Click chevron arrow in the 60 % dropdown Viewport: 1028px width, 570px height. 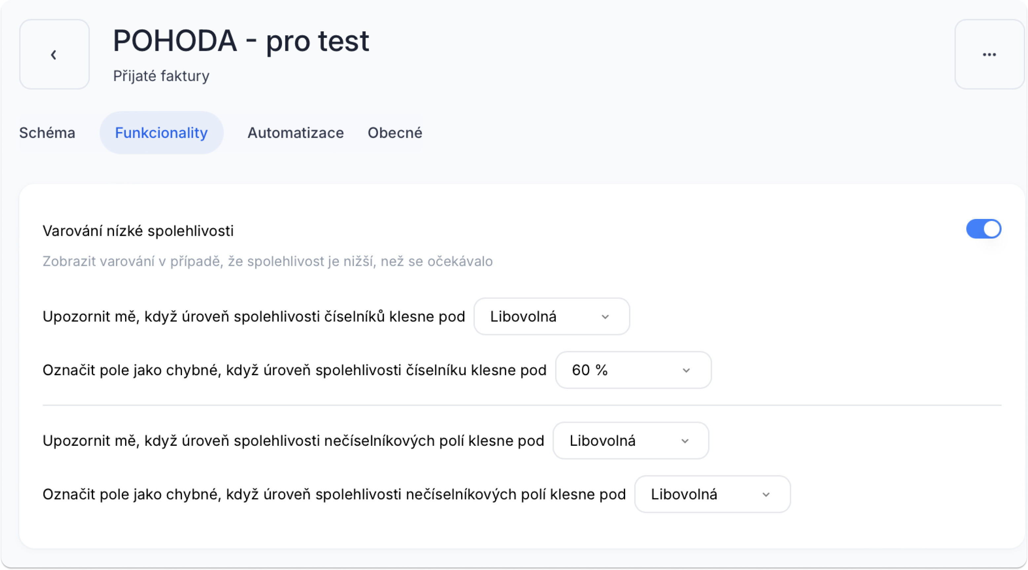click(686, 371)
